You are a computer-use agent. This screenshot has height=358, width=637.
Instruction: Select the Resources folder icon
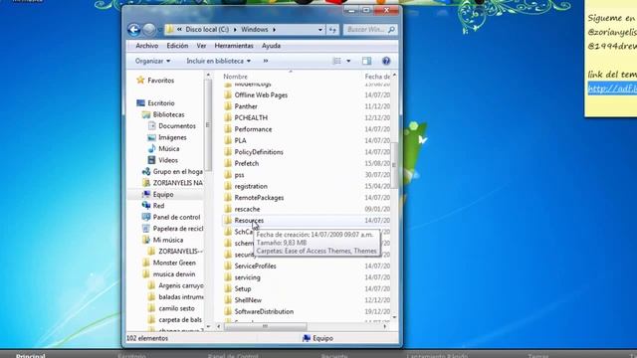coord(228,221)
